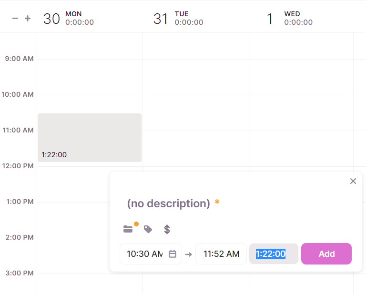Select the gray 1:22:00 calendar block
The width and height of the screenshot is (366, 294).
point(90,138)
